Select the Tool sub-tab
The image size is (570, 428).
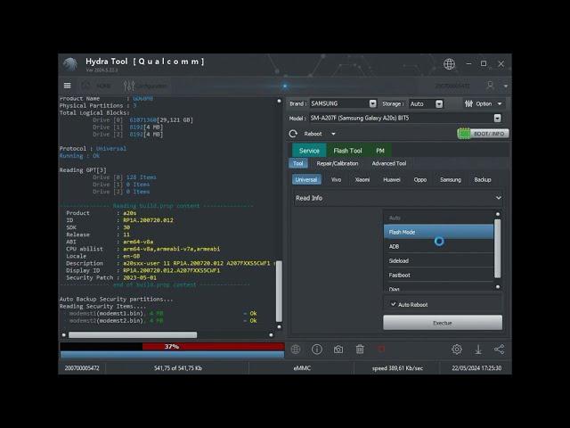click(x=298, y=163)
